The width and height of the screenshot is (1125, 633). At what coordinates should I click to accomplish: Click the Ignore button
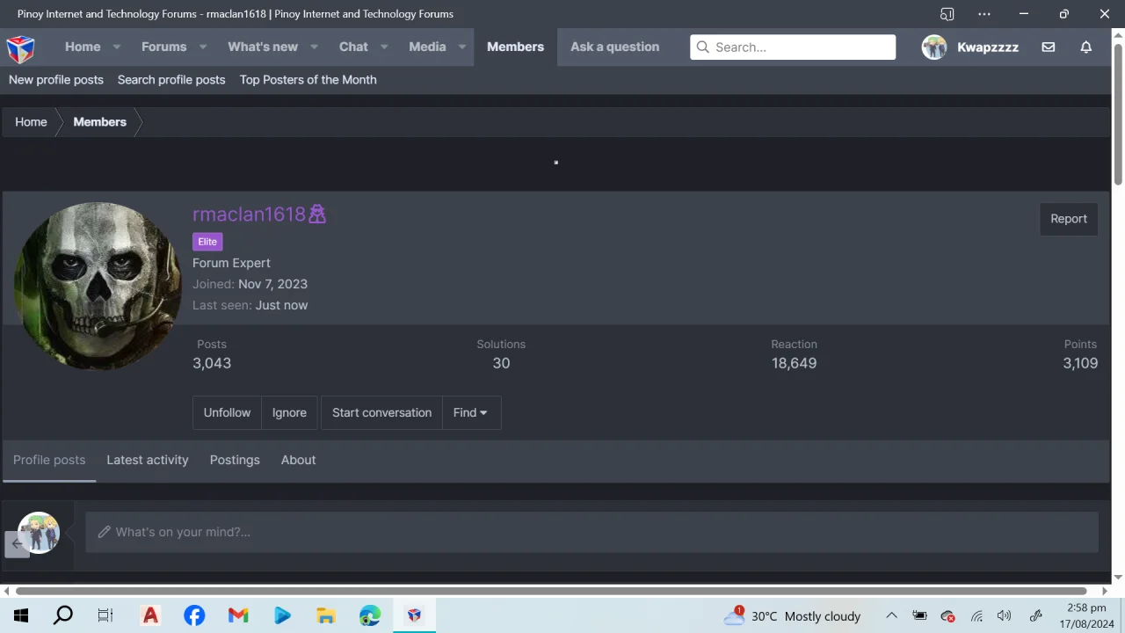tap(289, 412)
